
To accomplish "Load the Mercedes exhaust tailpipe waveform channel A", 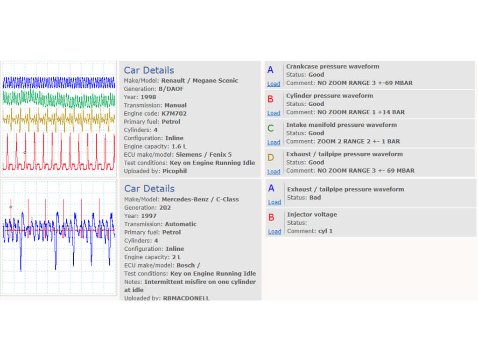I will coord(274,202).
